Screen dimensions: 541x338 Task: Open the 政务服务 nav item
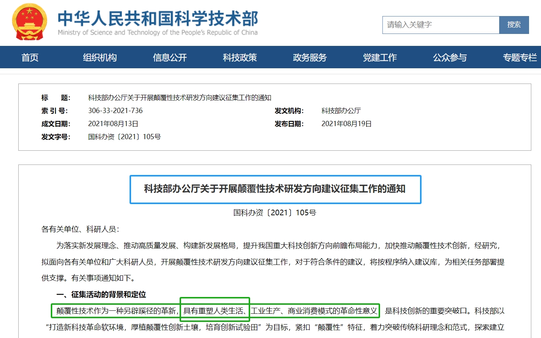(310, 57)
